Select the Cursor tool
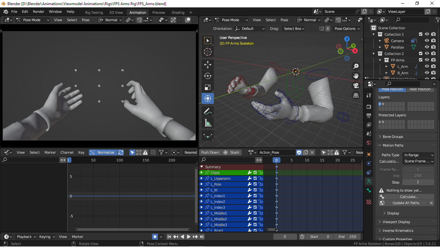The image size is (440, 247). 208,52
